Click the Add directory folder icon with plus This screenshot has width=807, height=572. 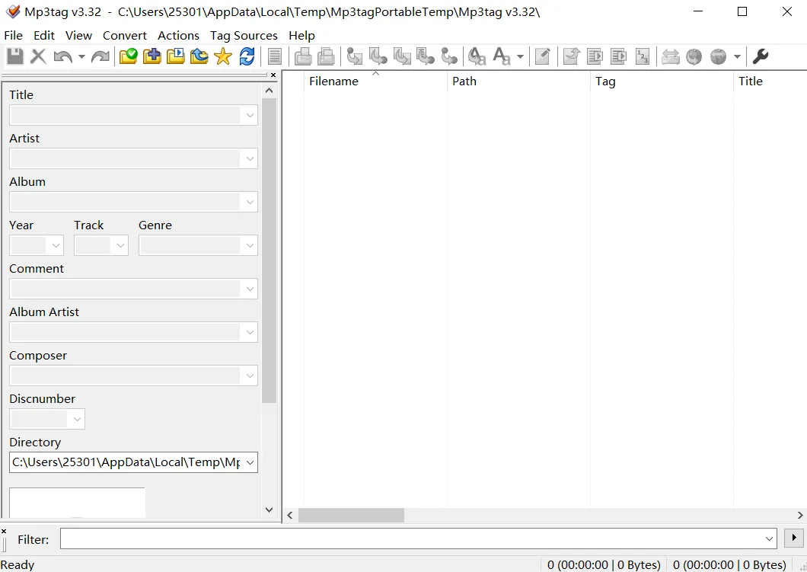click(152, 56)
